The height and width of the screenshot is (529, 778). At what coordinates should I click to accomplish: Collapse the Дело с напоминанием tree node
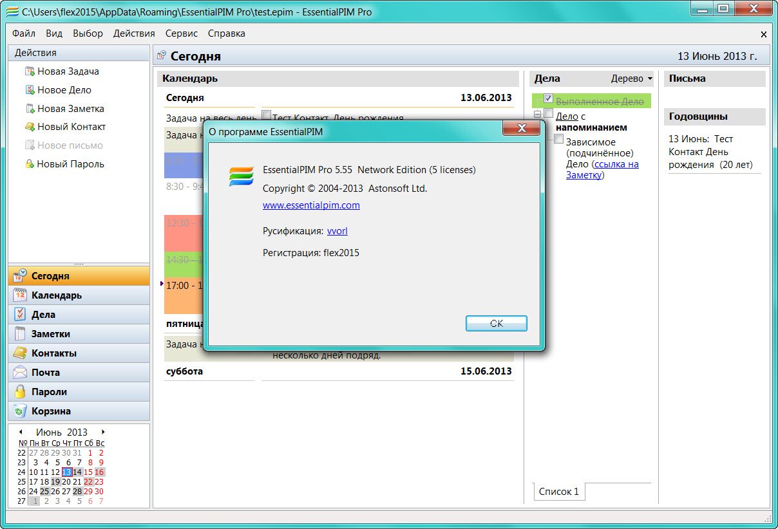pos(537,114)
